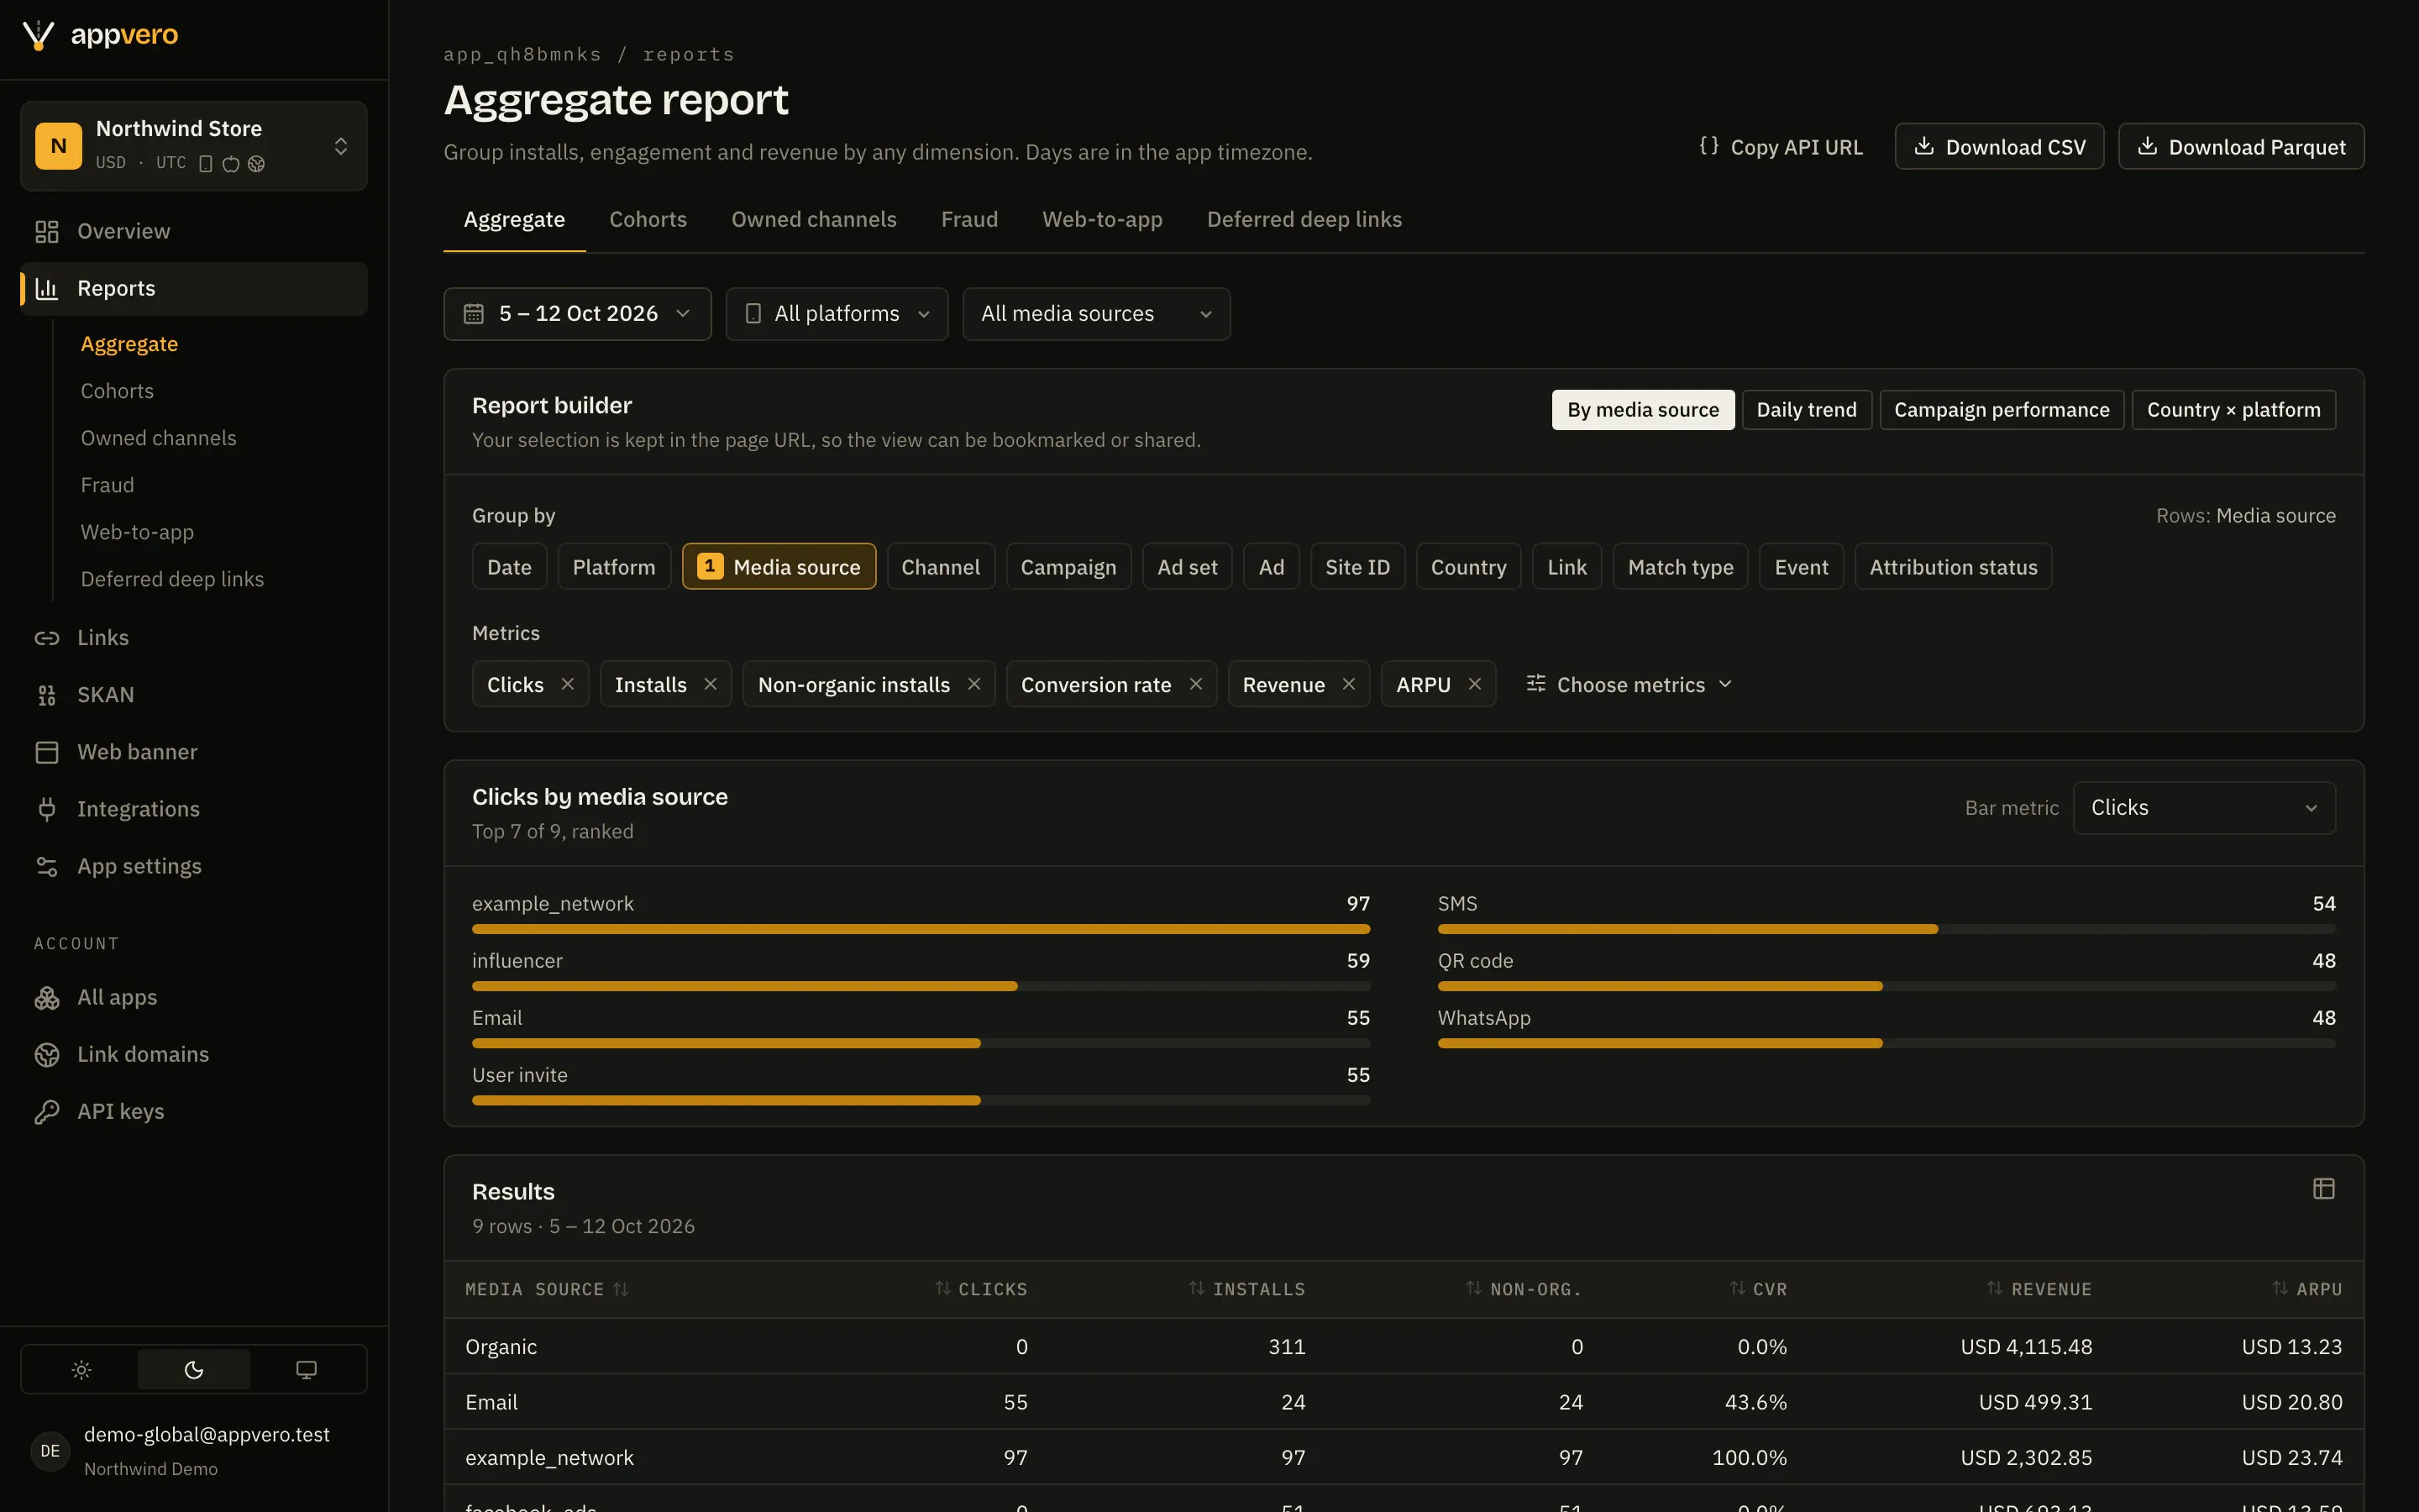Remove the Installs metric chip
Viewport: 2419px width, 1512px height.
[711, 684]
